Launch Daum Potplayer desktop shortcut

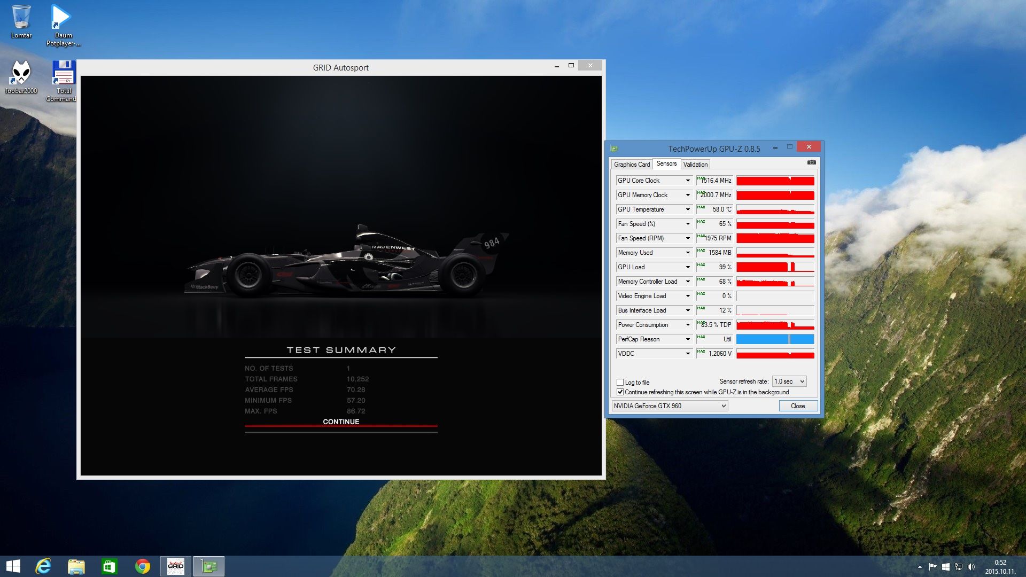tap(63, 25)
